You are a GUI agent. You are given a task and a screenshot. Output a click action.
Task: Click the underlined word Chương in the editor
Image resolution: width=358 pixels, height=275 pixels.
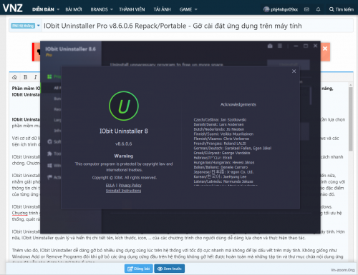(x=20, y=213)
